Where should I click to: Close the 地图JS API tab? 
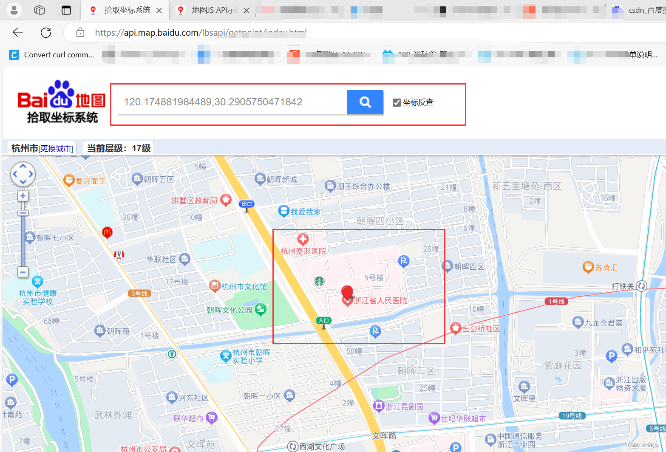tap(246, 11)
